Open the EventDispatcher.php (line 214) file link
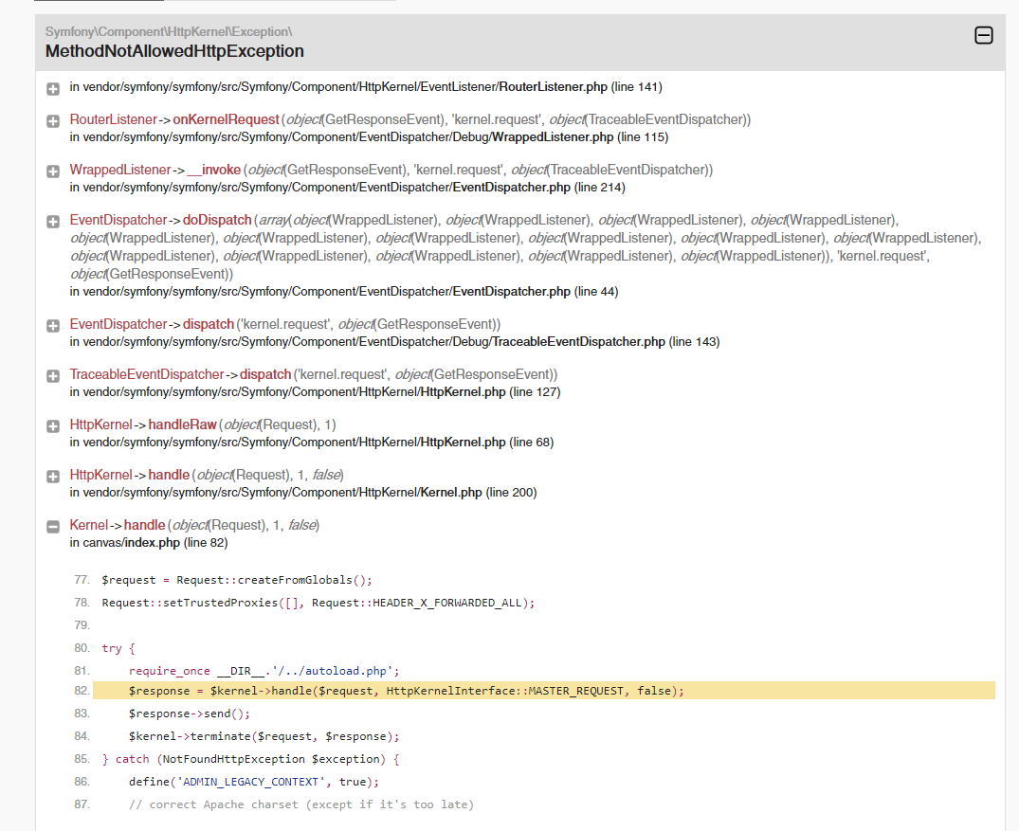The image size is (1019, 831). coord(348,187)
